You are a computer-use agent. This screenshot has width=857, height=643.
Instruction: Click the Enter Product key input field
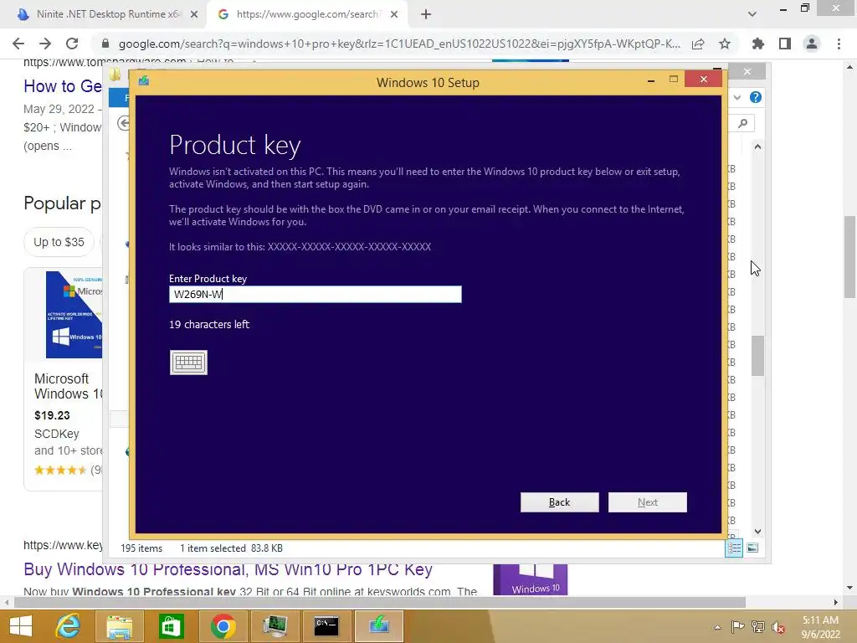316,294
